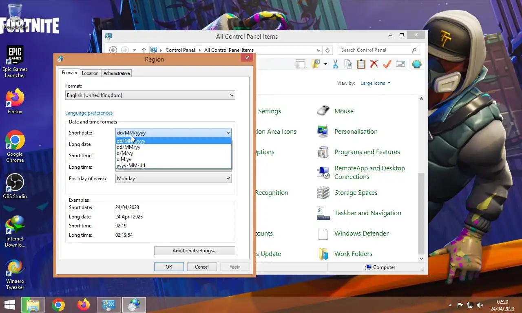Click the Up arrow in the Control Panel navigation
This screenshot has width=522, height=313.
click(144, 50)
